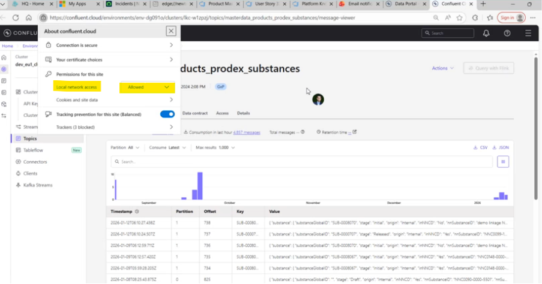This screenshot has height=284, width=542.
Task: Expand the Actions dropdown
Action: pyautogui.click(x=442, y=68)
